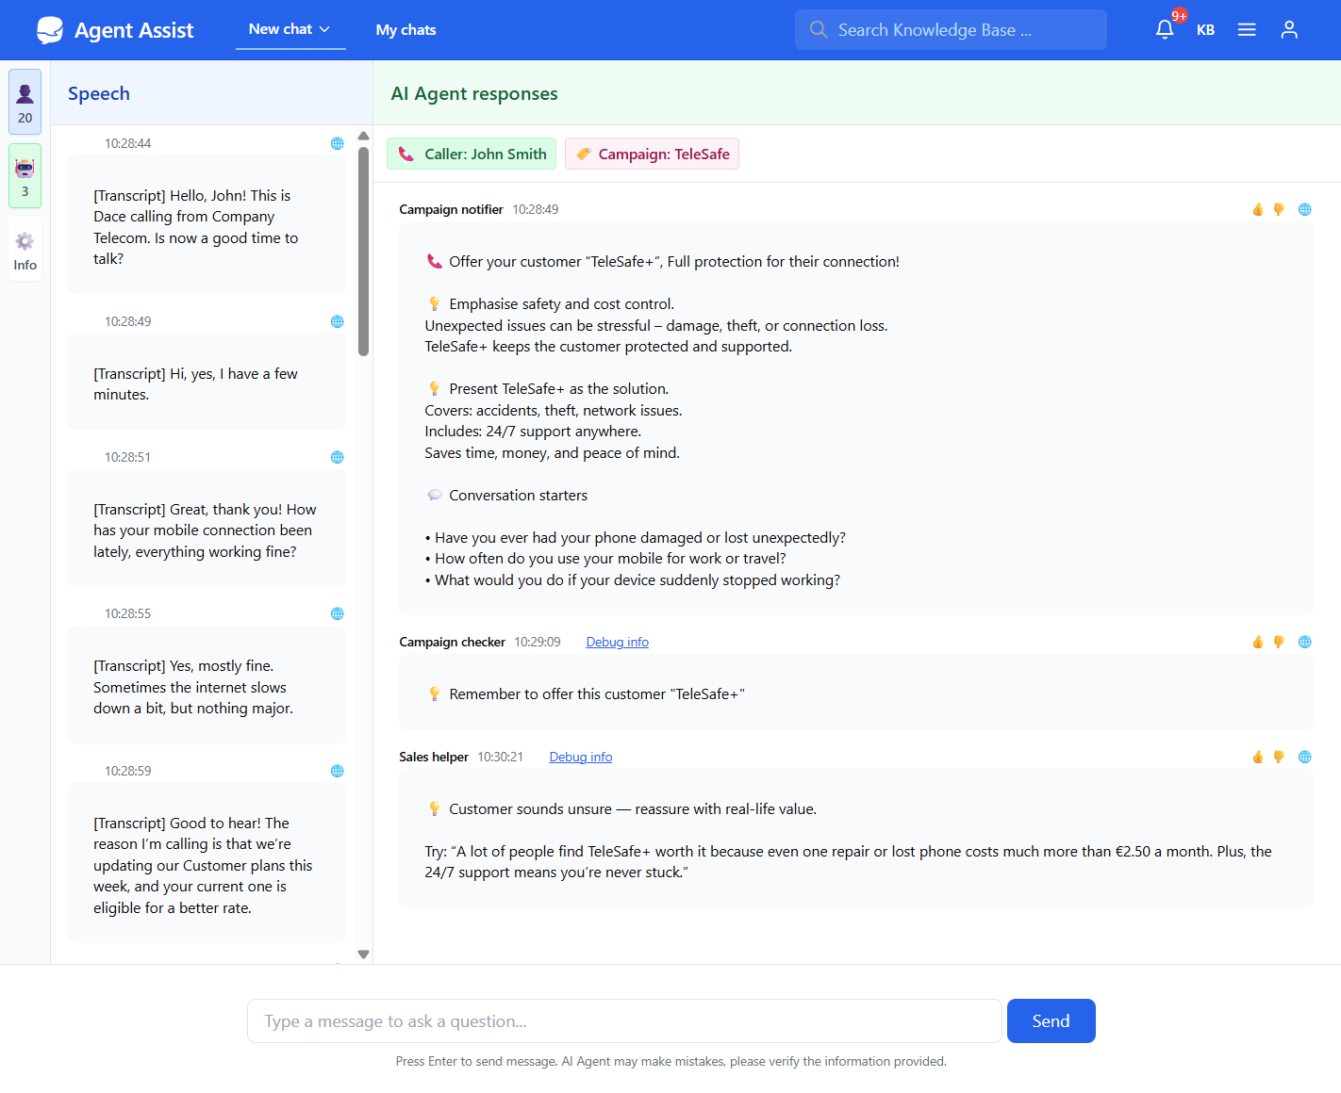Screen dimensions: 1341x1093
Task: Thumbs up the Campaign notifier response
Action: pos(1257,209)
